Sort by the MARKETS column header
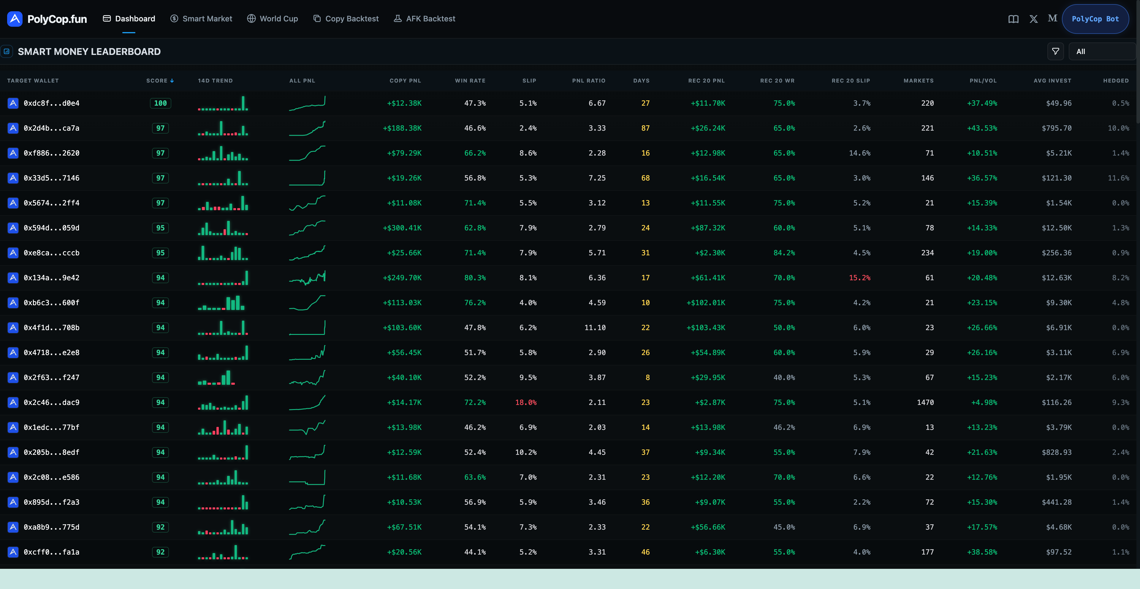 coord(918,80)
